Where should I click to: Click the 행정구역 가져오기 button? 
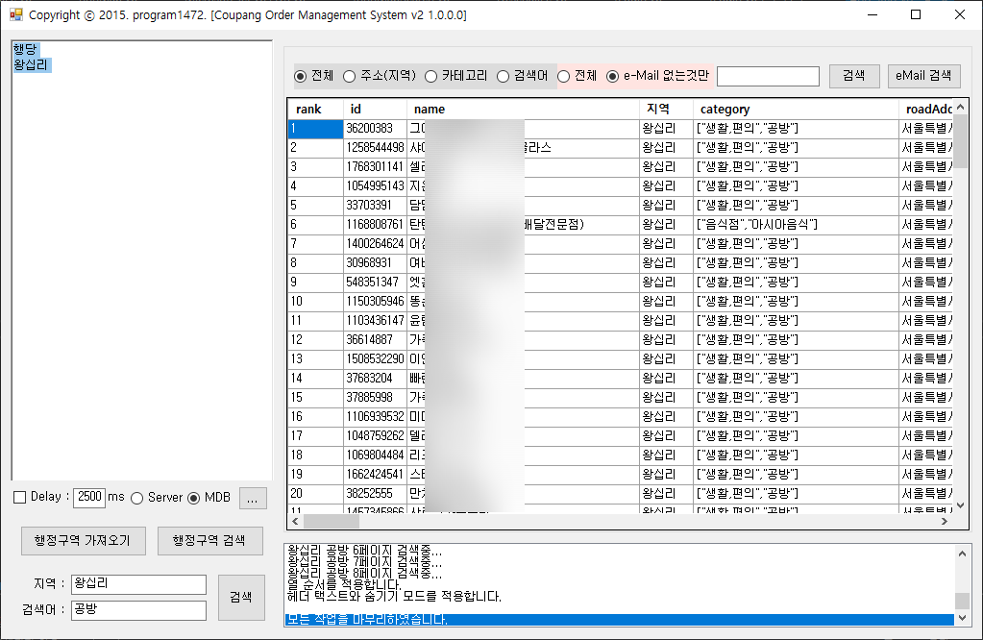[x=83, y=540]
